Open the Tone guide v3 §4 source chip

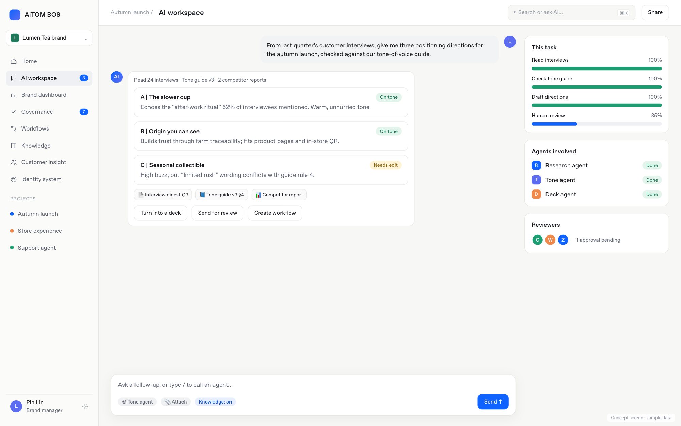222,195
